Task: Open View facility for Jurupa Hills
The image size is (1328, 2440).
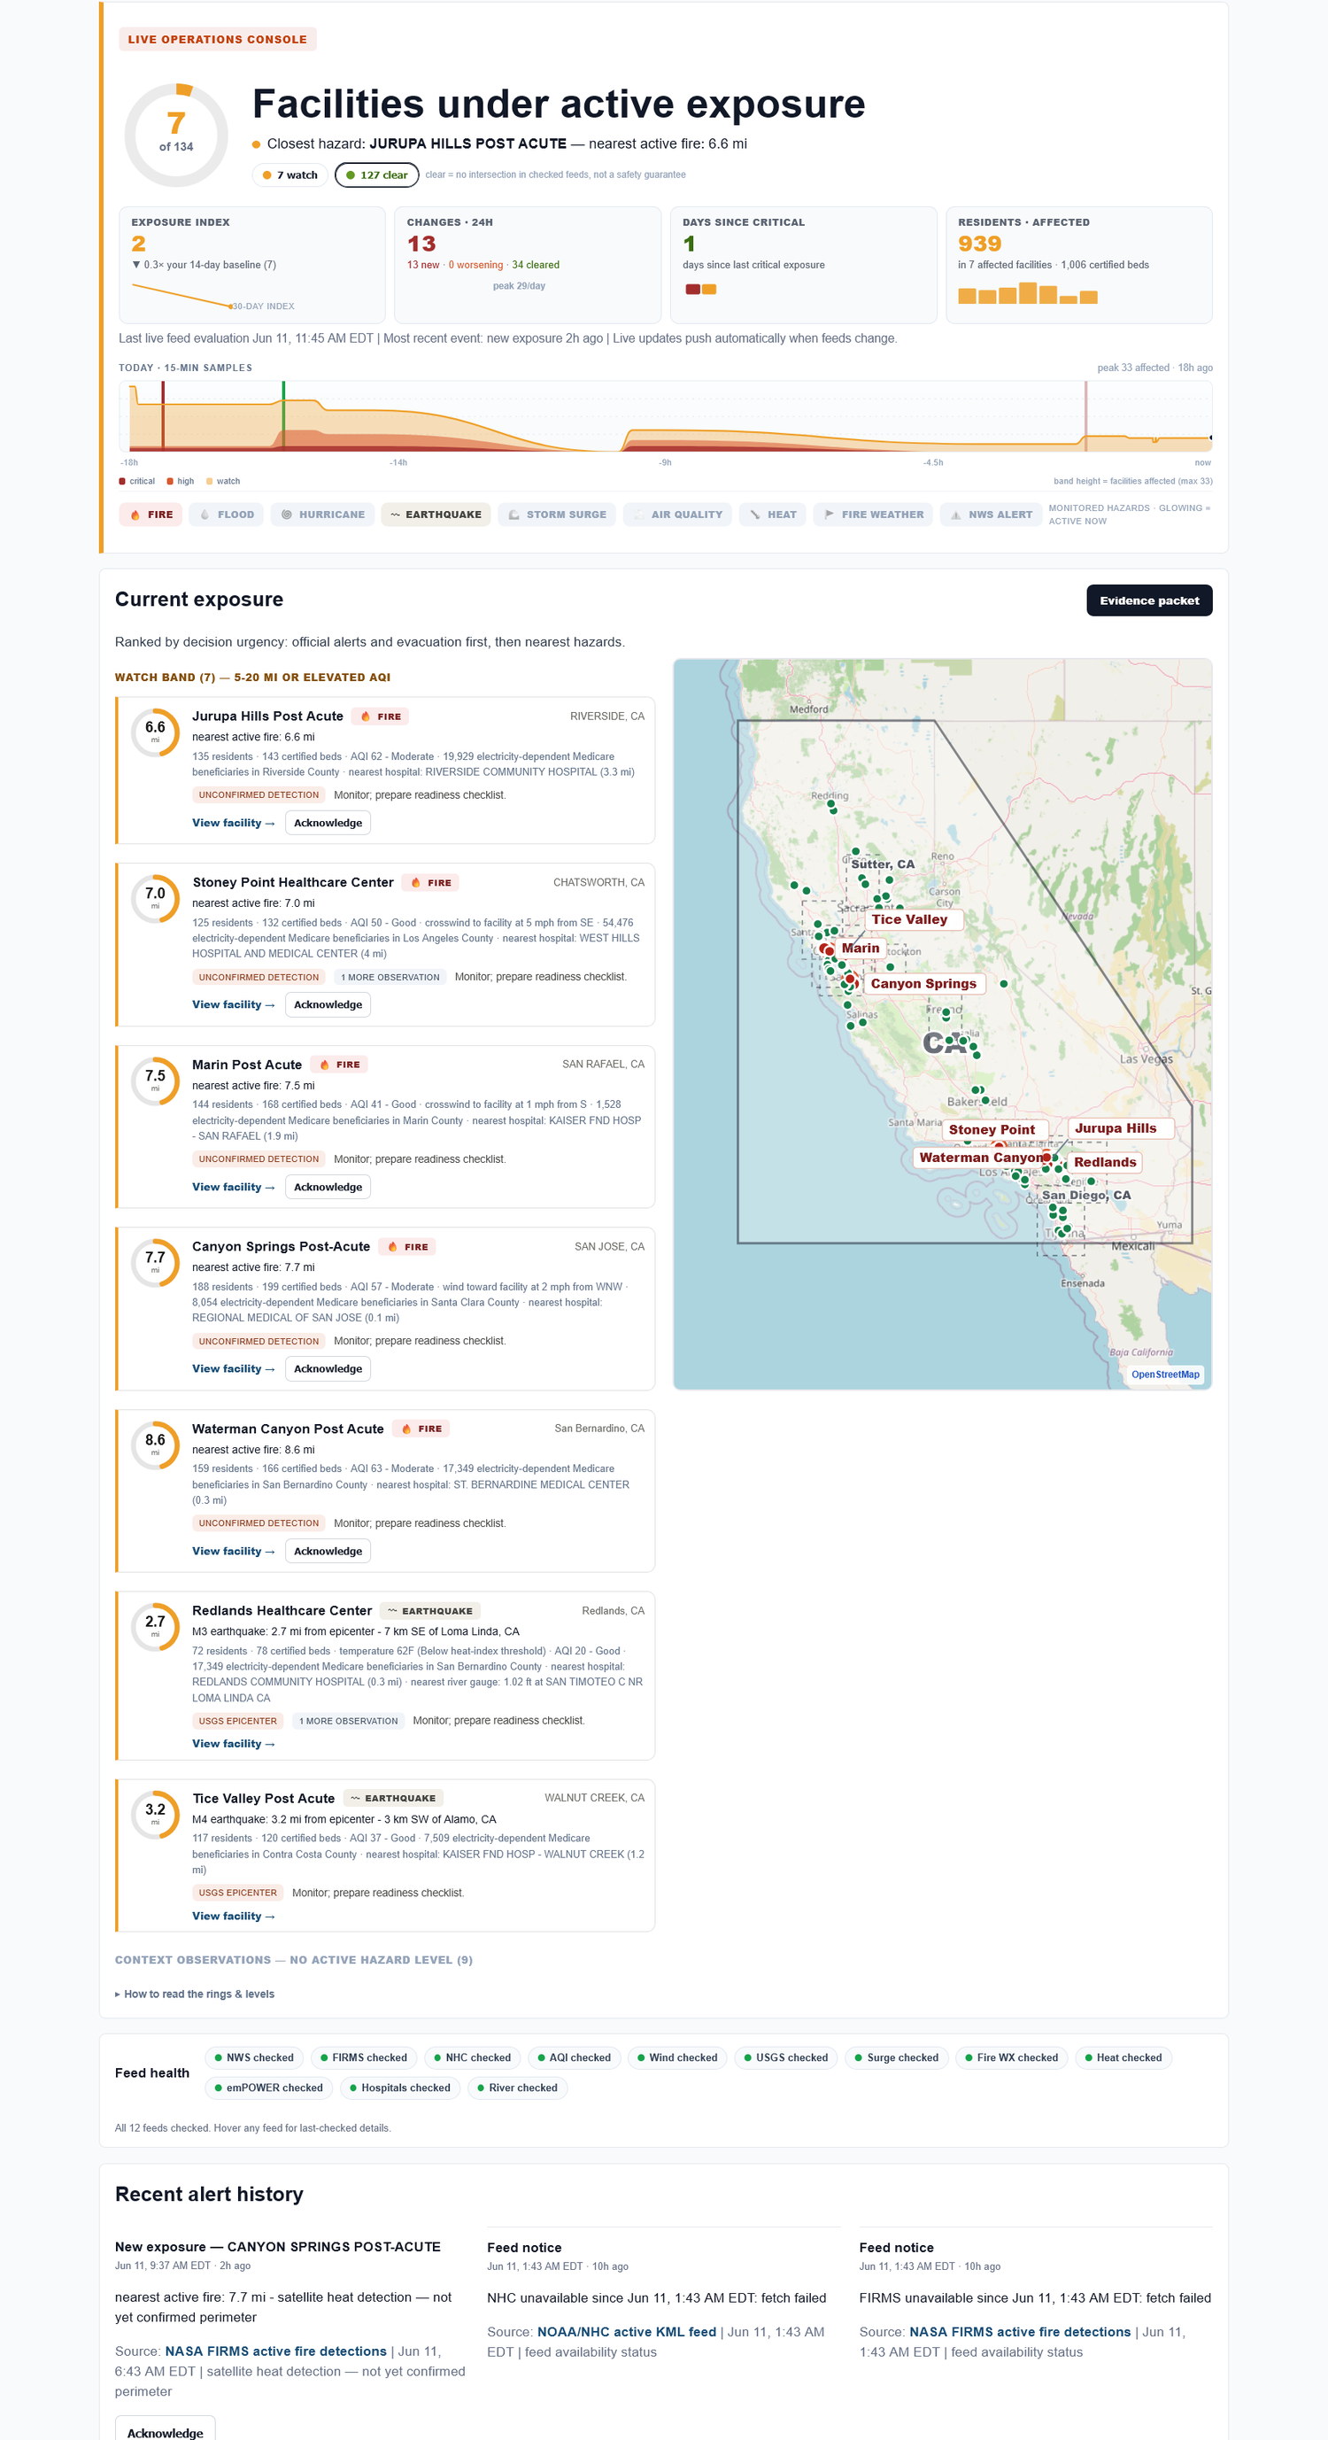Action: click(233, 823)
